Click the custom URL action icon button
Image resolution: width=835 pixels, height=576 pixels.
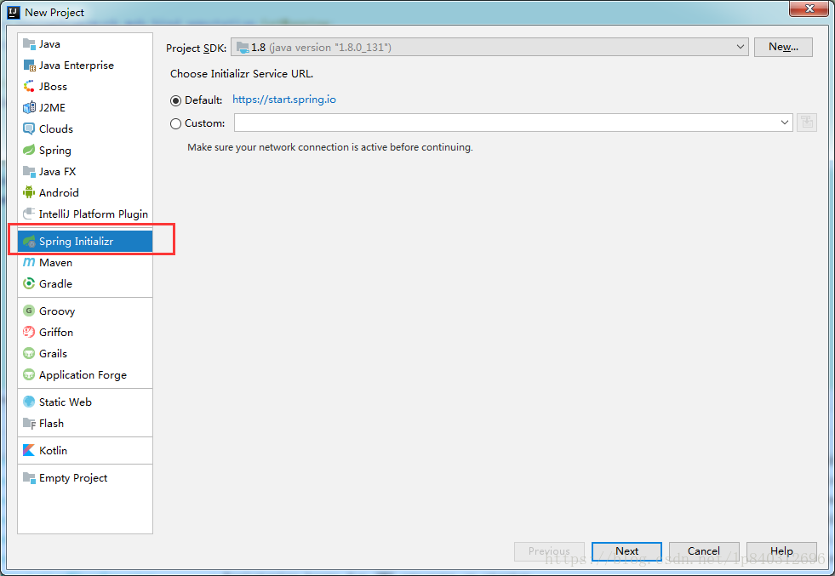(x=807, y=123)
